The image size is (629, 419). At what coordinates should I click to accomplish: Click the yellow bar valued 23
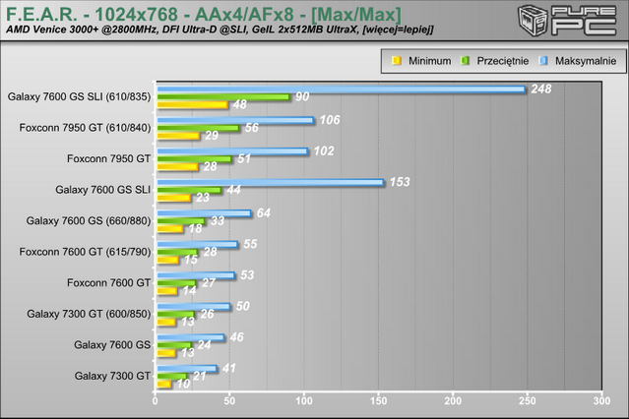coord(173,198)
